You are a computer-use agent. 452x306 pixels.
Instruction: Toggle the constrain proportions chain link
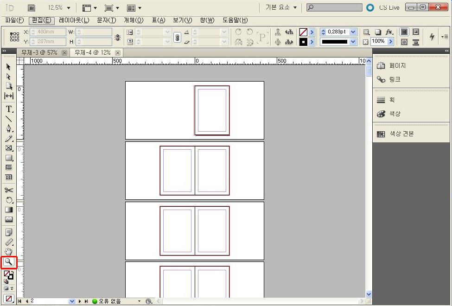(x=177, y=38)
